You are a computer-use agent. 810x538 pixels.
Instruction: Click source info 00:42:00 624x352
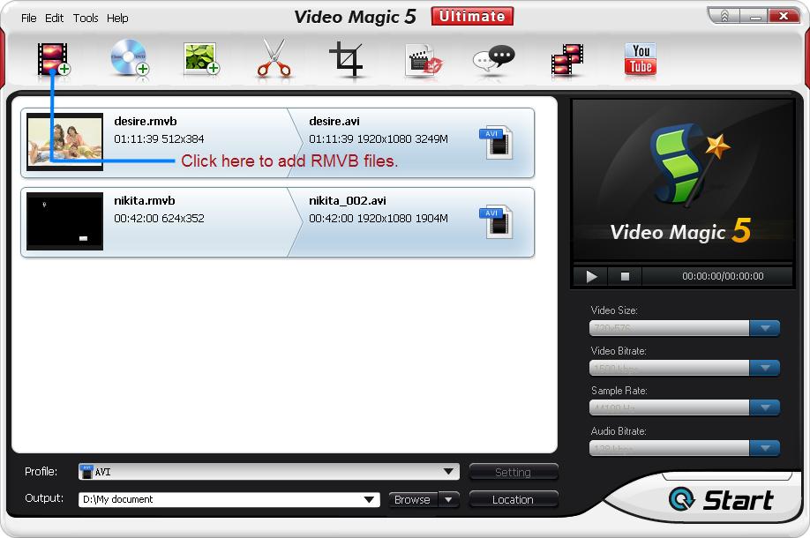(159, 219)
